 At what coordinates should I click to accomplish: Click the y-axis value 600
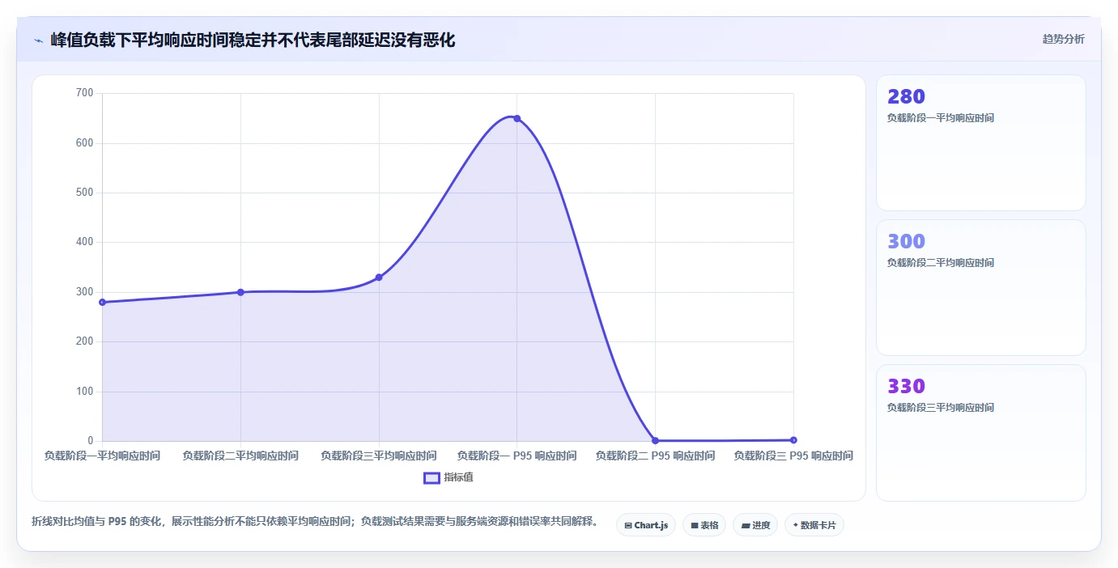86,143
